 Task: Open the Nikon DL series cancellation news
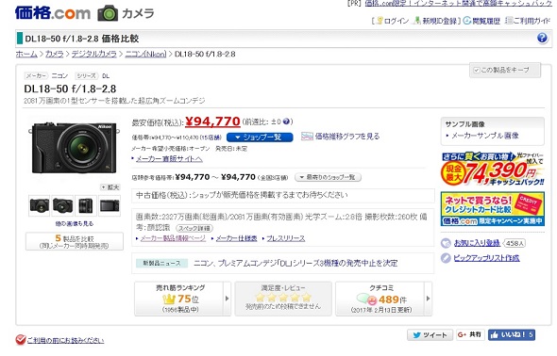pos(295,263)
